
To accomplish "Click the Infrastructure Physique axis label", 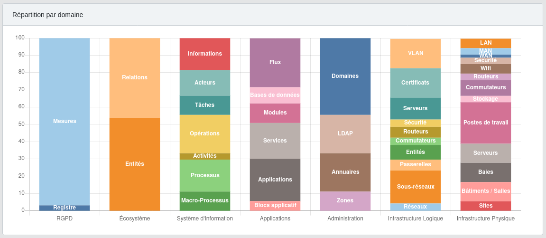I will (486, 219).
